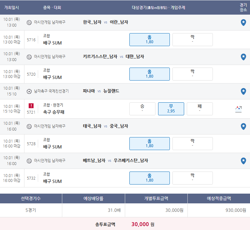Viewport: 250px width, 230px height.
Task: Click venue pin icon for 한국_남자 match
Action: coord(243,22)
